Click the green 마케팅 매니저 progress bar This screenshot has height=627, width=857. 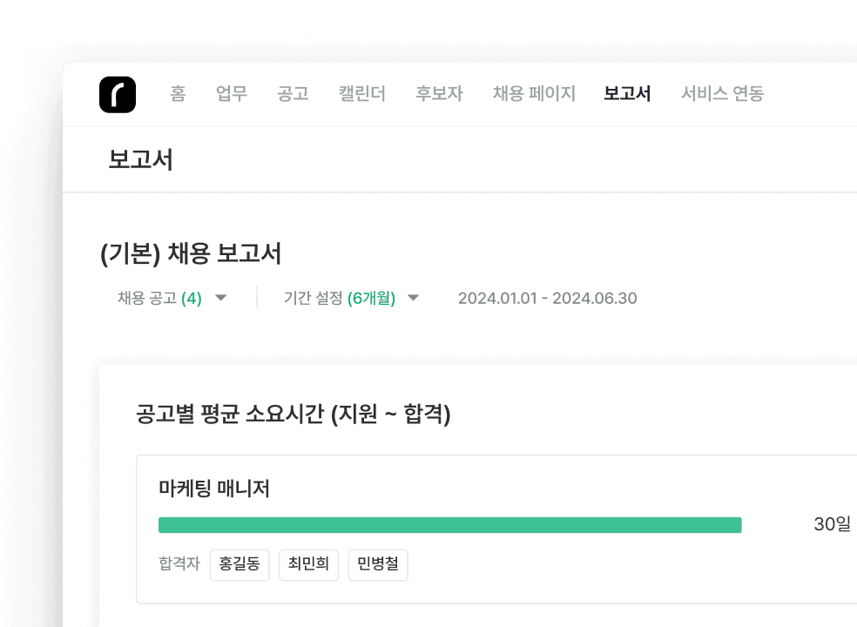click(x=449, y=524)
